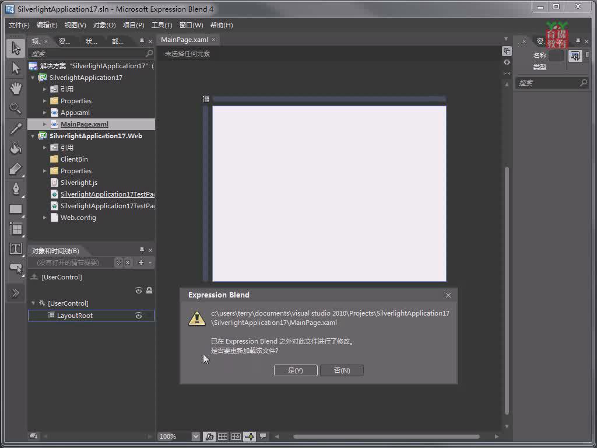Viewport: 597px width, 448px height.
Task: Close the Expression Blend dialog
Action: [x=448, y=295]
